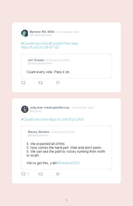This screenshot has height=206, width=133.
Task: Click reply icon on JudyJean's tweet
Action: click(23, 174)
